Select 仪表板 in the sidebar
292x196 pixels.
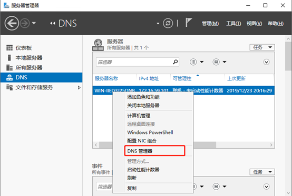pyautogui.click(x=41, y=48)
